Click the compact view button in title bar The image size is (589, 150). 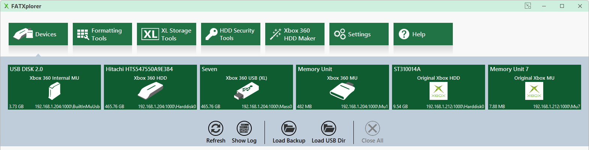[528, 6]
